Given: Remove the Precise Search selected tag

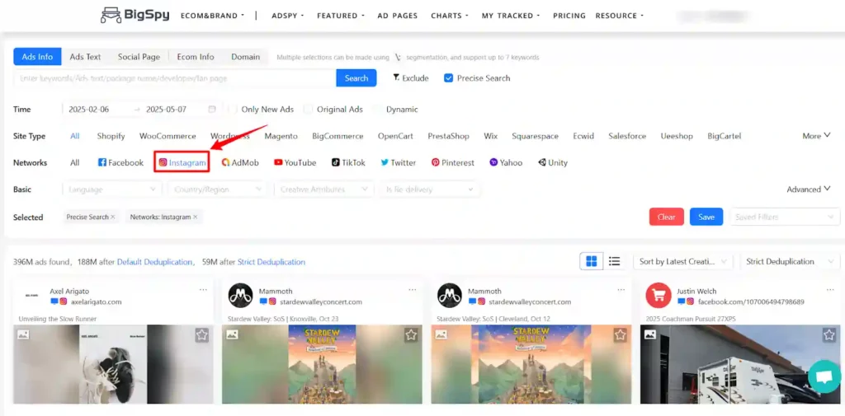Looking at the screenshot, I should click(112, 217).
